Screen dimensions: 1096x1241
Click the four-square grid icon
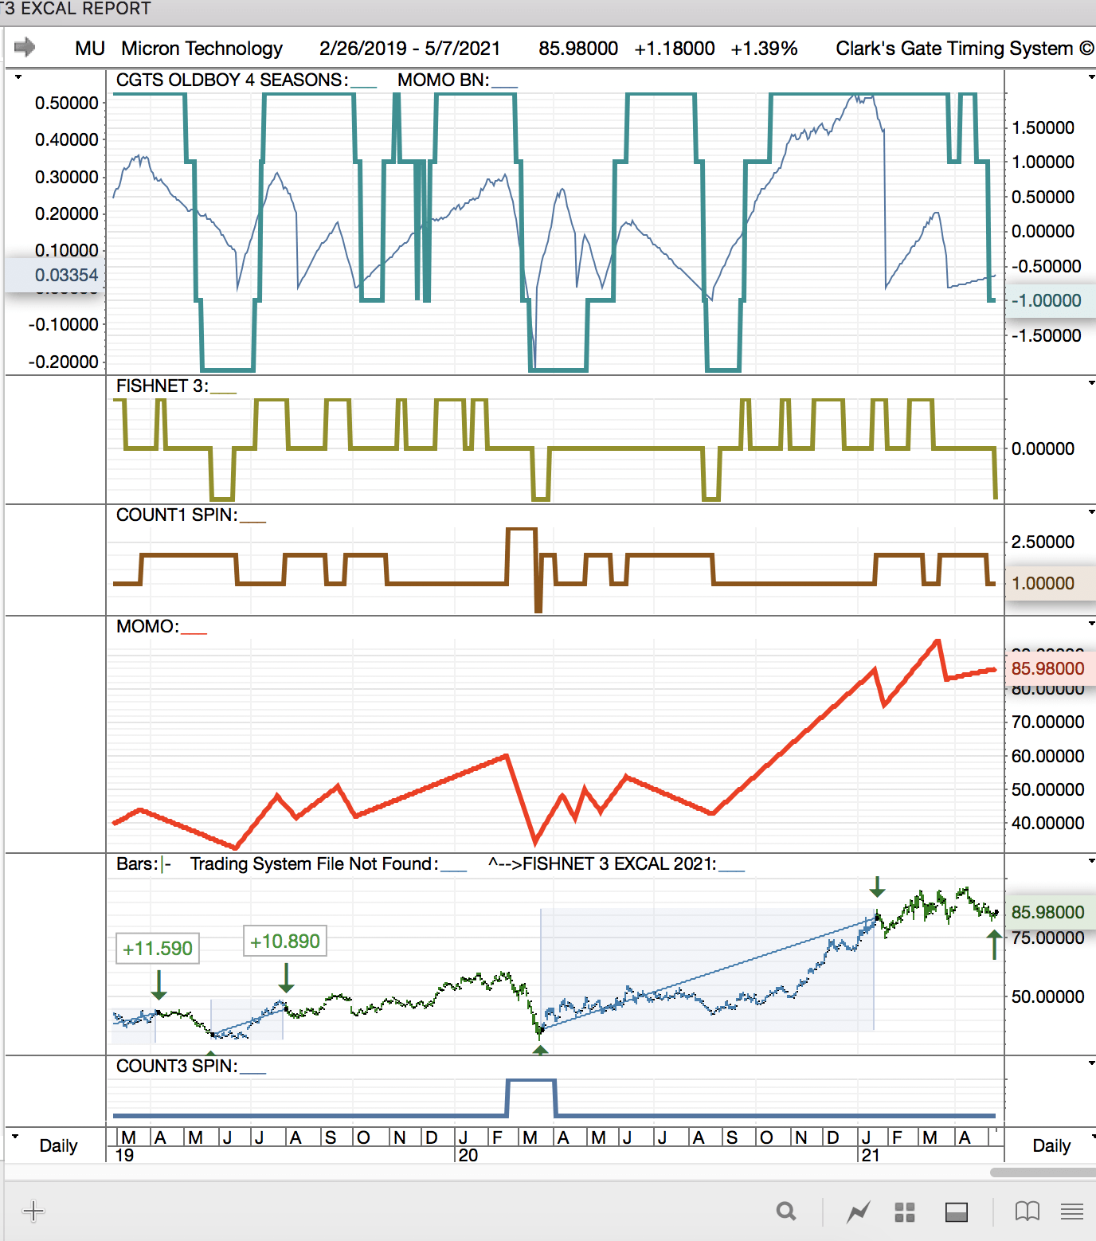pyautogui.click(x=905, y=1212)
